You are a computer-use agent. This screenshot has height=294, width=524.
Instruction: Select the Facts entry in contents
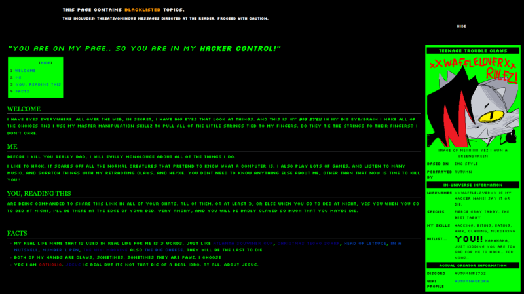click(22, 91)
